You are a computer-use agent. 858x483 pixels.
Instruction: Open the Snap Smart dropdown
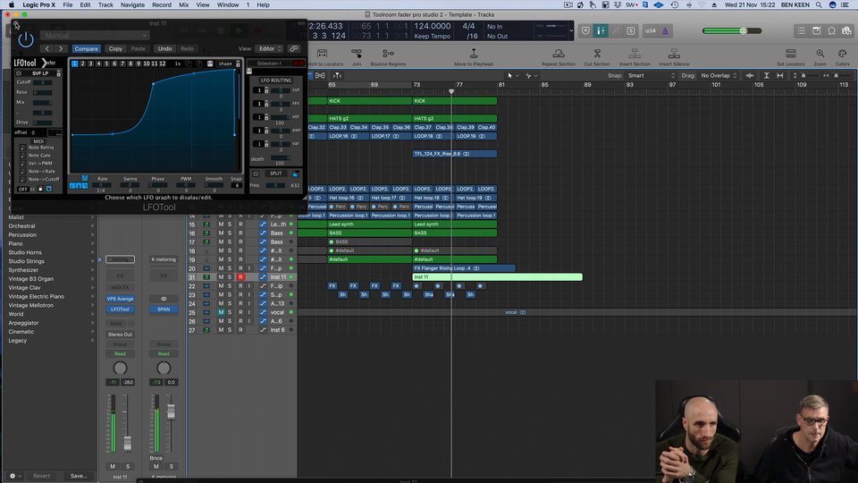pyautogui.click(x=652, y=75)
